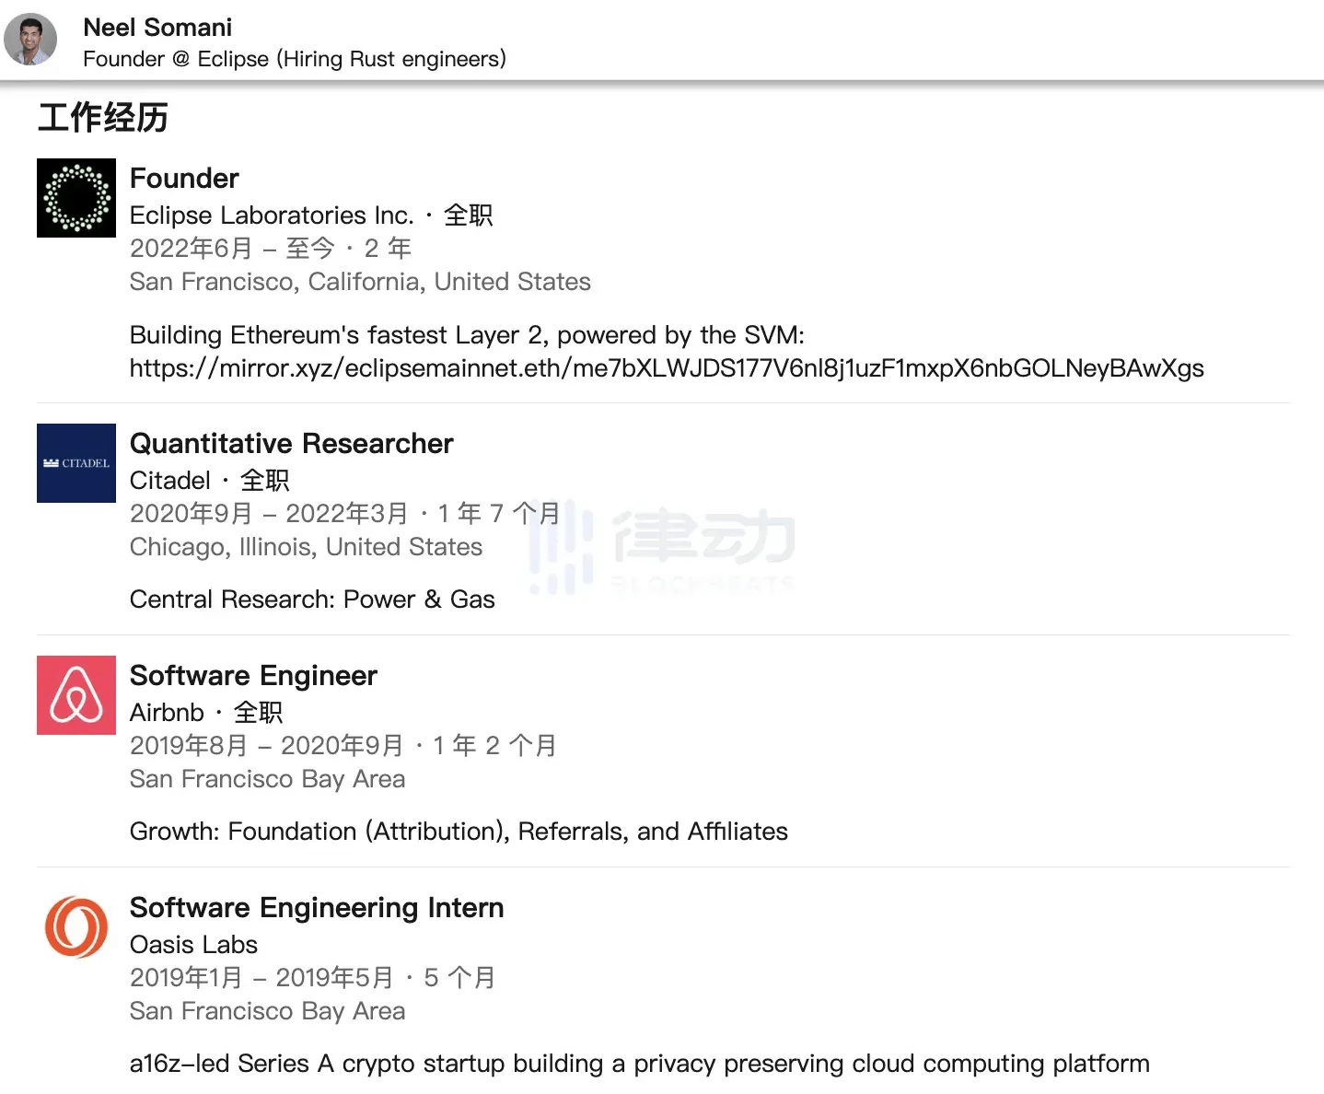Open the mirror.xyz eclipsemainnet link
Viewport: 1324px width, 1094px height.
pos(666,368)
